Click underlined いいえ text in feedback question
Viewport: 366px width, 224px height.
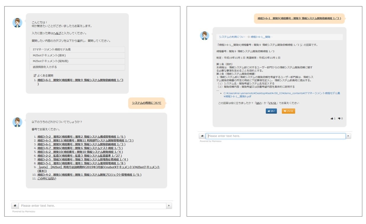[x=272, y=103]
